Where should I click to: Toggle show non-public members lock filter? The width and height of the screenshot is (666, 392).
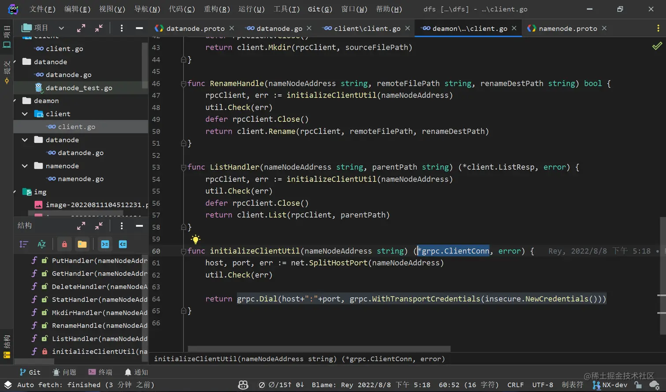64,244
